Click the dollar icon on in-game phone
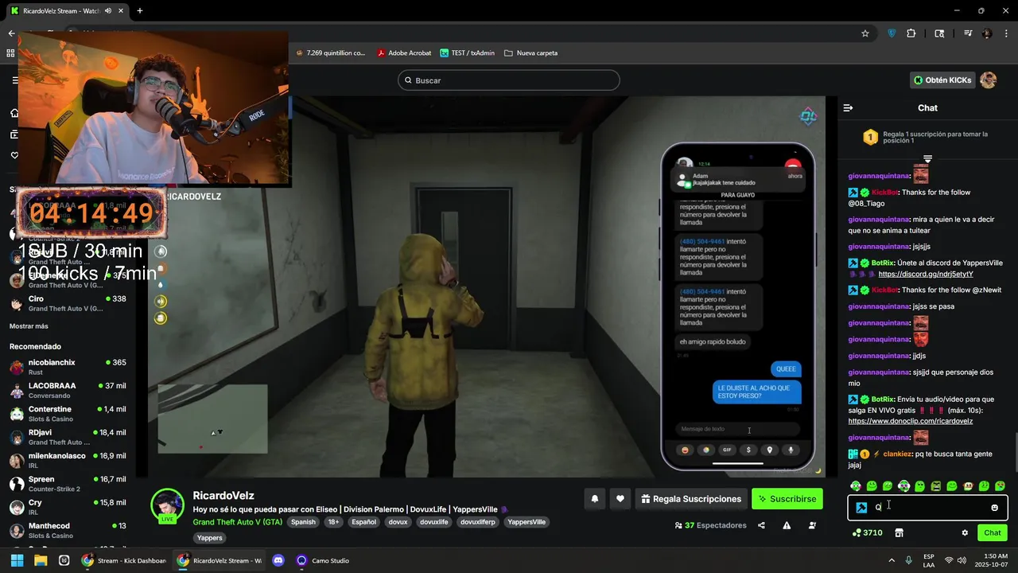The image size is (1018, 573). coord(748,450)
